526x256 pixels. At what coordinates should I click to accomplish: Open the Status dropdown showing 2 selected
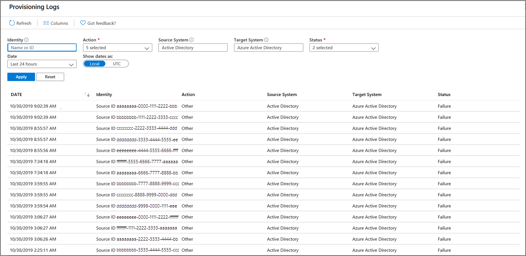[343, 47]
